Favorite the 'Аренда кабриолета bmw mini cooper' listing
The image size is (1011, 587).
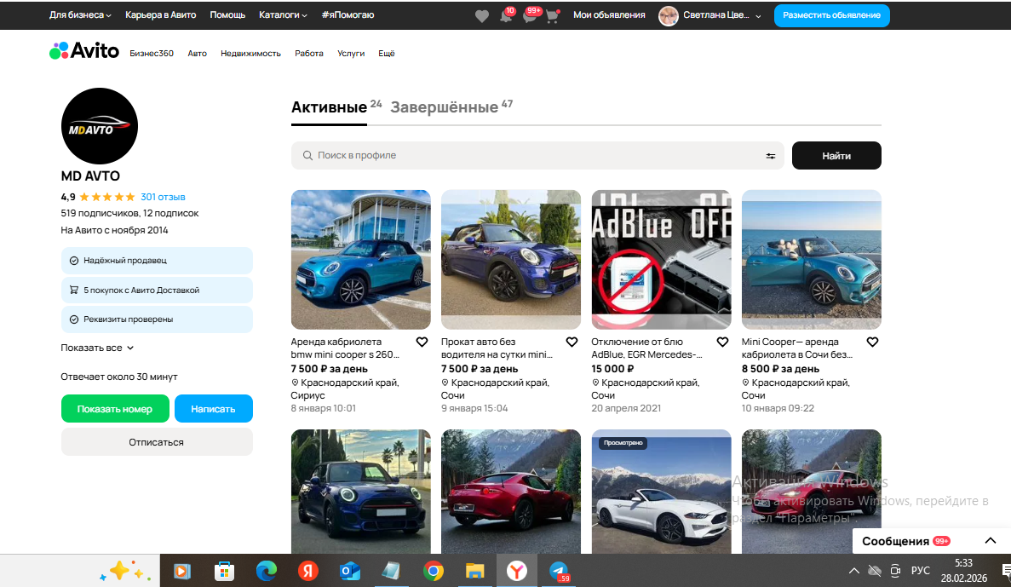pyautogui.click(x=422, y=342)
